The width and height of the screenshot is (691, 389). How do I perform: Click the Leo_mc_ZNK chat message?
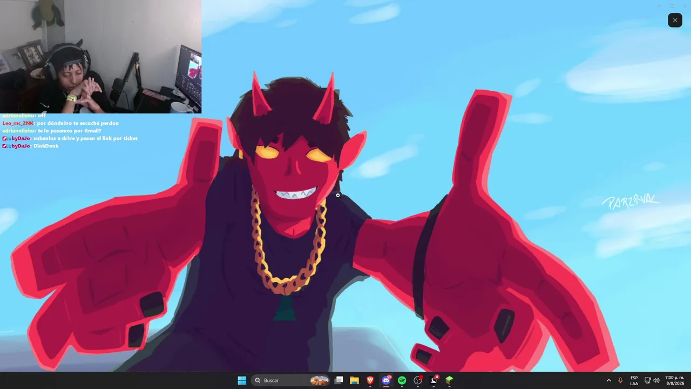point(60,123)
